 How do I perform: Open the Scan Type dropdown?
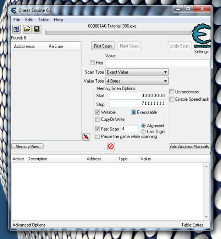tap(137, 72)
